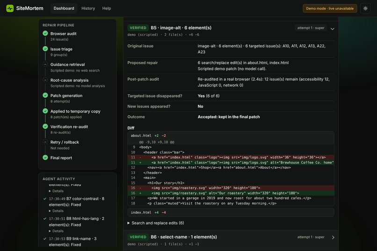Image resolution: width=377 pixels, height=251 pixels.
Task: Click the Yes (6 of 6) targeted issue value
Action: (x=209, y=96)
